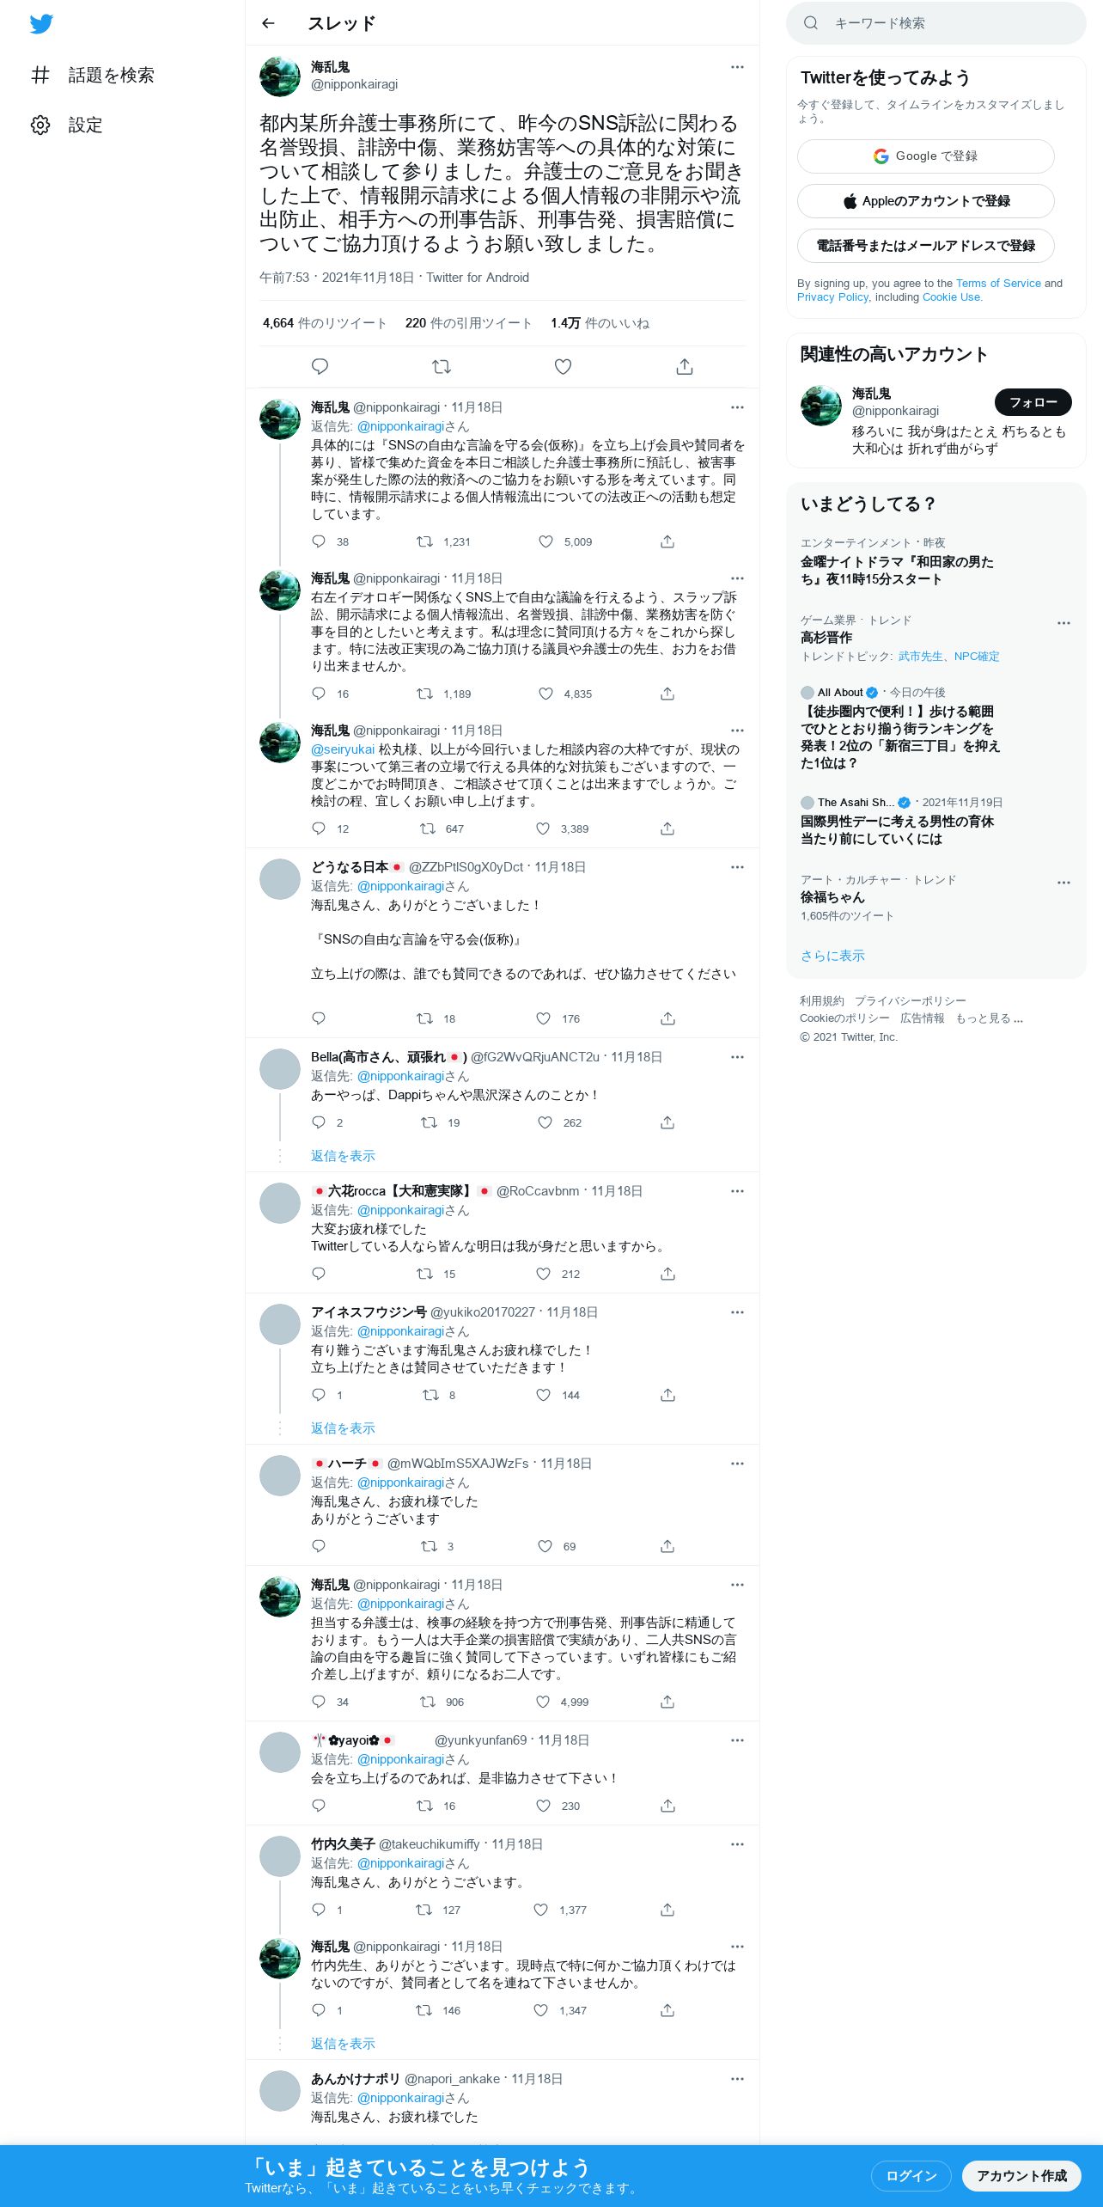Open more menu for 高杉晋作 trend
Screen dimensions: 1103x2207
point(1063,623)
